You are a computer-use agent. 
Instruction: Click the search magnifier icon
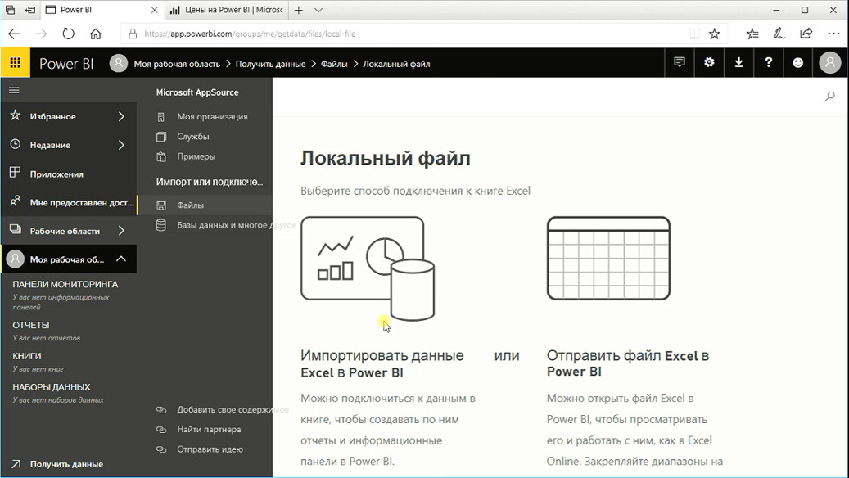click(829, 97)
